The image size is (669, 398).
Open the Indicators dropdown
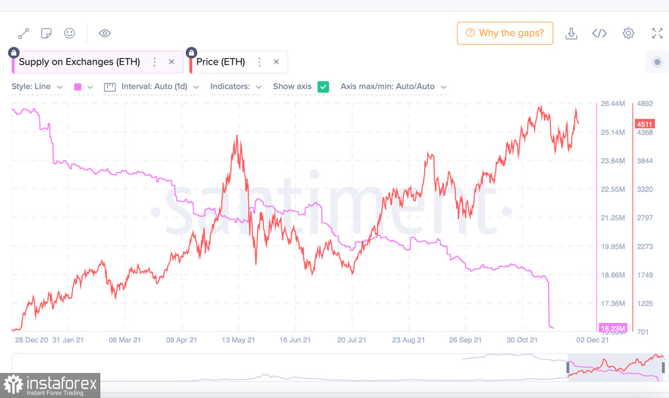click(236, 87)
